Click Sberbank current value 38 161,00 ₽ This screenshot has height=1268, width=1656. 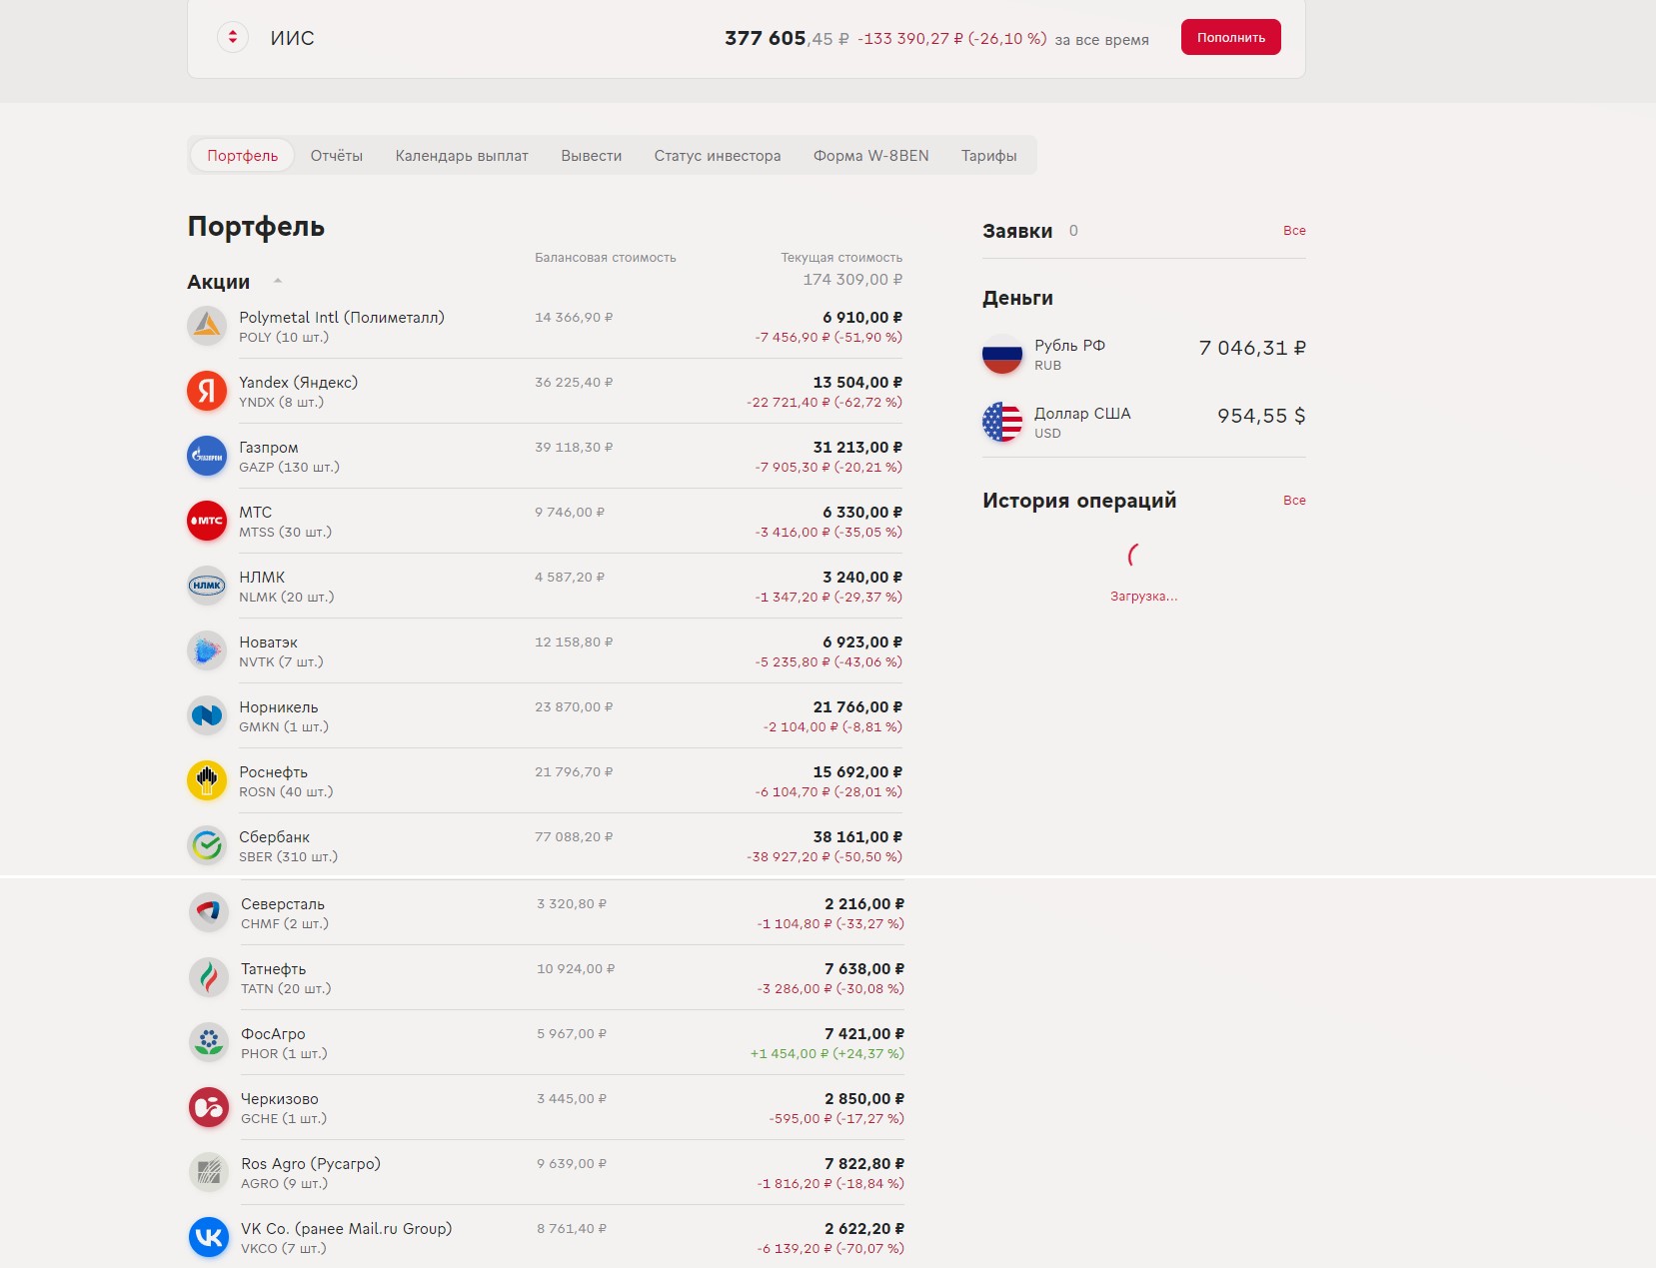[857, 837]
